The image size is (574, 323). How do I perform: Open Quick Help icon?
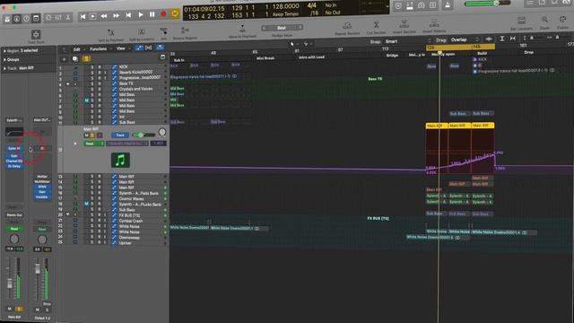point(26,19)
